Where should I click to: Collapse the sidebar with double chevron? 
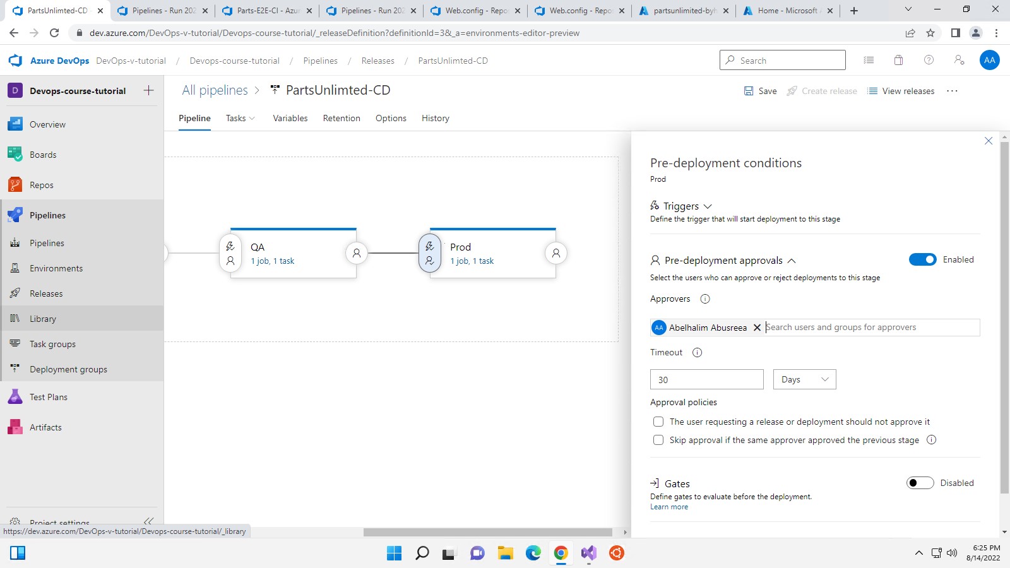click(148, 521)
